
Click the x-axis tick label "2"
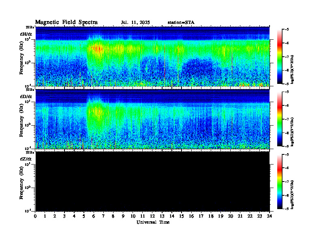(55, 216)
